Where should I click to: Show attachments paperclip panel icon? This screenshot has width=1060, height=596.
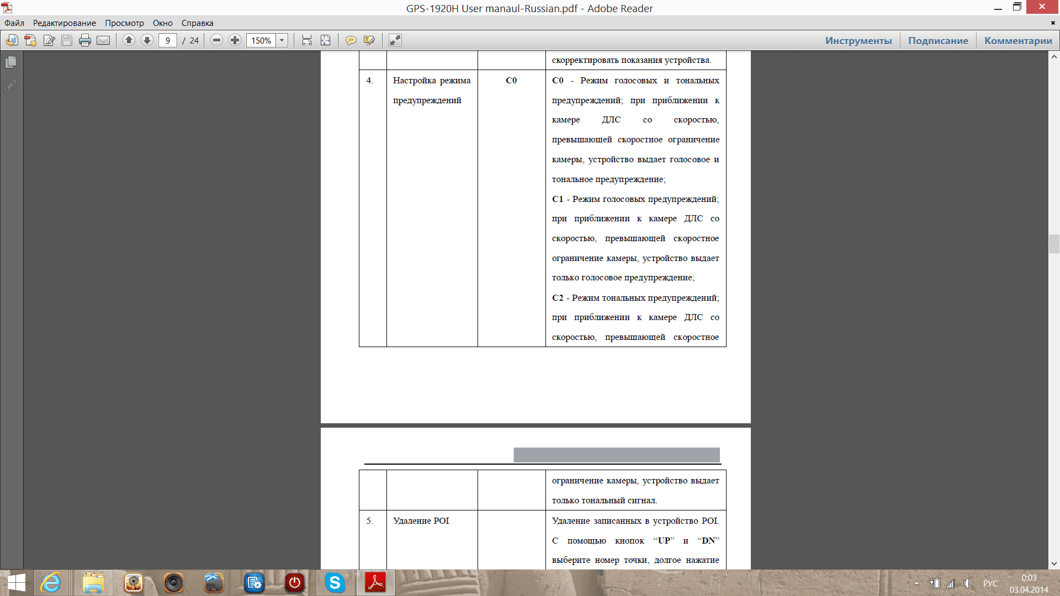point(11,86)
